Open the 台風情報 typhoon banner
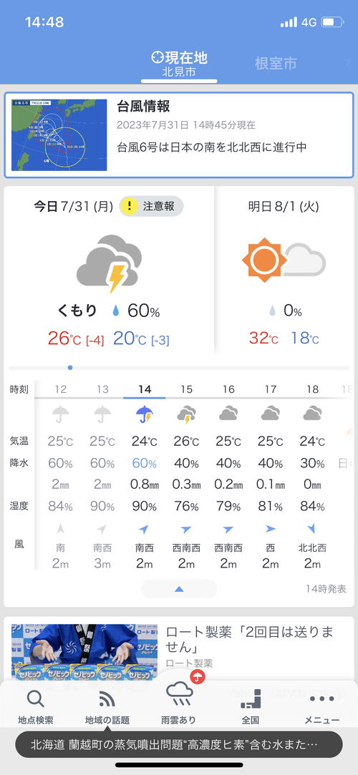Image resolution: width=358 pixels, height=775 pixels. [179, 135]
